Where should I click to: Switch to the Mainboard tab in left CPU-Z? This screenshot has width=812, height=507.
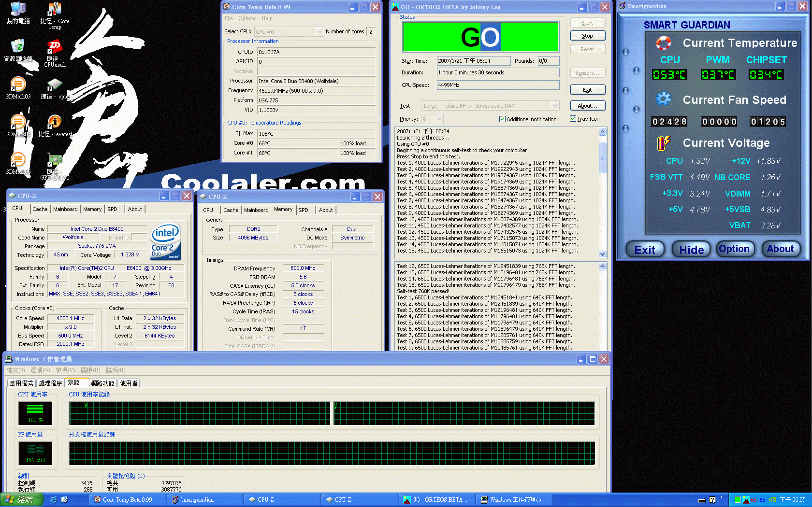tap(65, 209)
